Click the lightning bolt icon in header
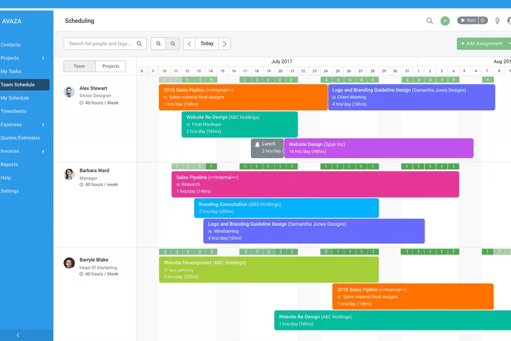 pos(498,21)
